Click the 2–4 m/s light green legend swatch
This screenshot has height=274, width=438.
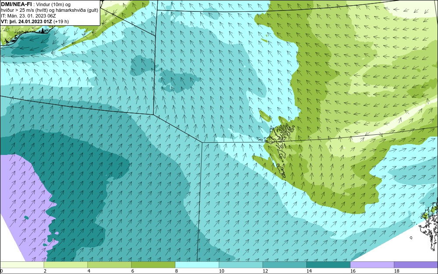pyautogui.click(x=66, y=265)
